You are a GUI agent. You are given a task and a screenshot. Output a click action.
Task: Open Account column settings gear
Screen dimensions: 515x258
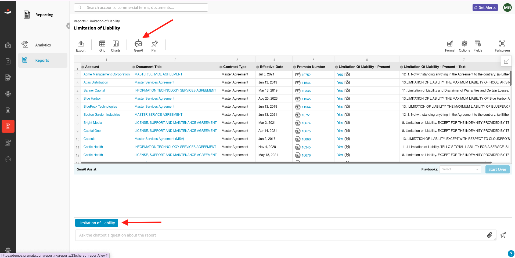(83, 67)
